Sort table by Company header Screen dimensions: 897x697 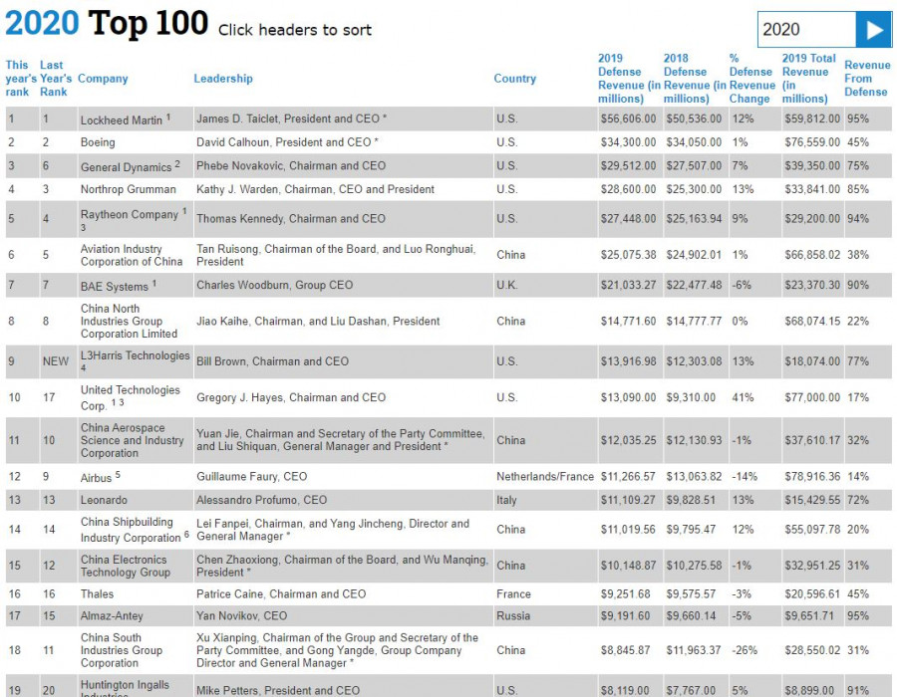pos(103,79)
